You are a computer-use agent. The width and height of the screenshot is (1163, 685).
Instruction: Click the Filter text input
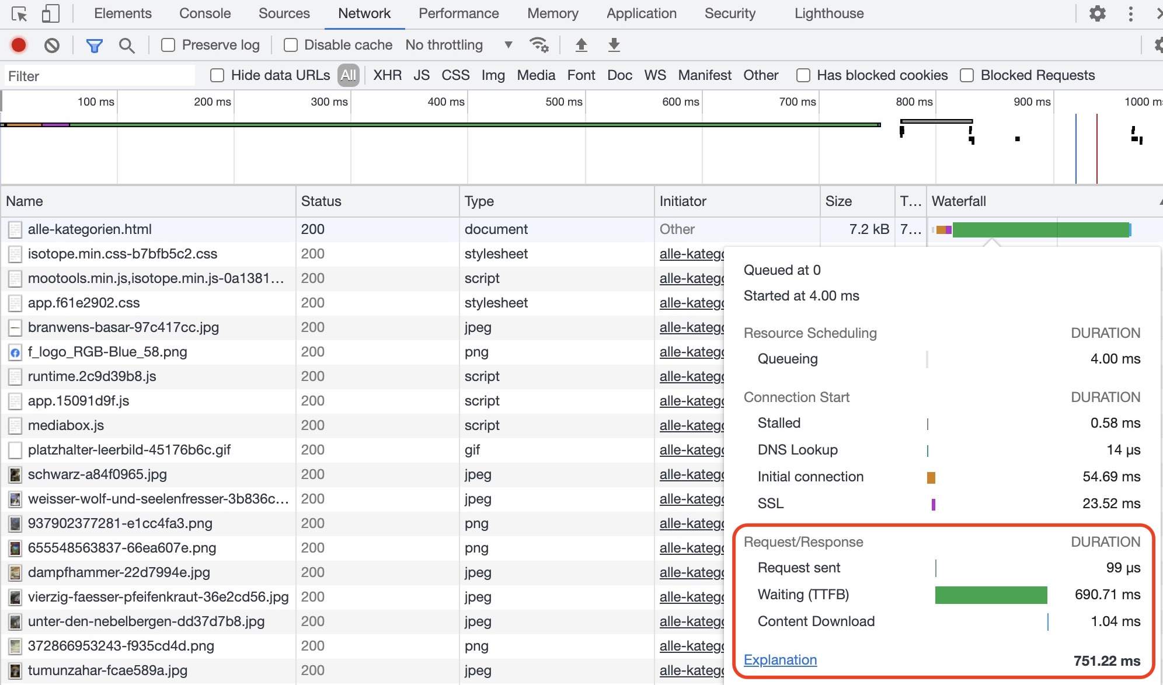pos(100,76)
